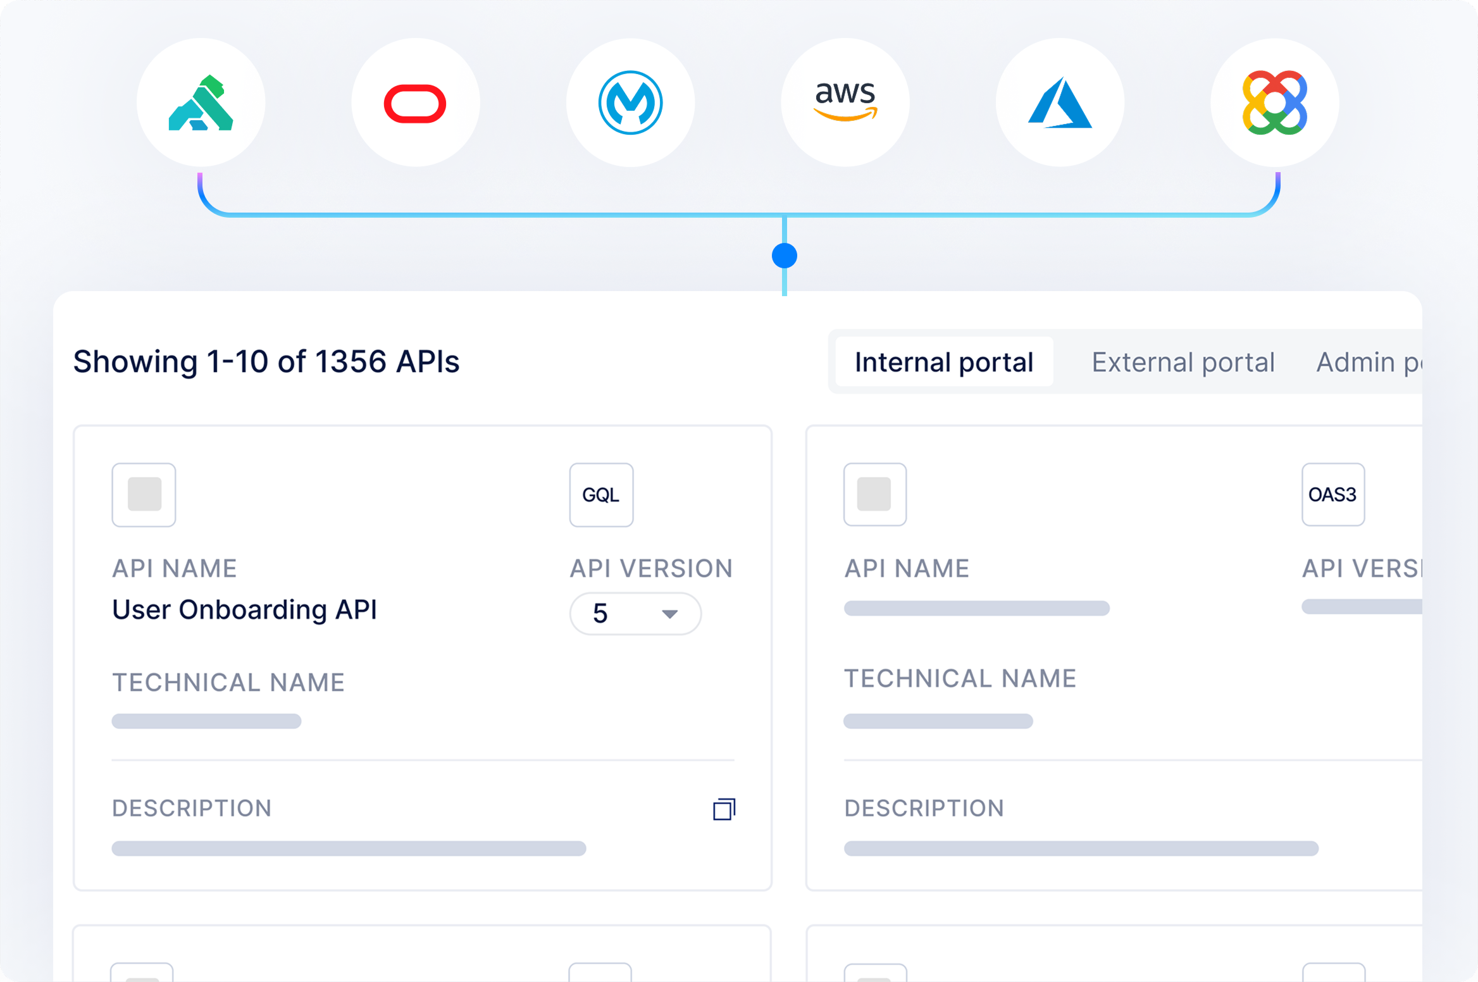This screenshot has height=982, width=1478.
Task: Click the User Onboarding API name
Action: coord(244,610)
